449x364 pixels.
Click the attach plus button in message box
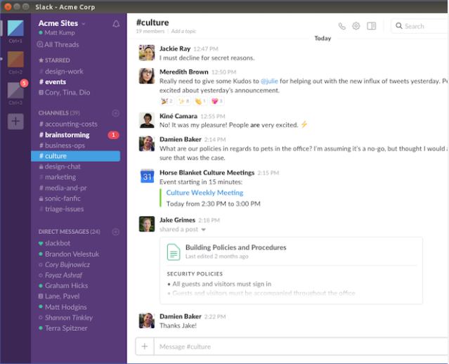145,346
